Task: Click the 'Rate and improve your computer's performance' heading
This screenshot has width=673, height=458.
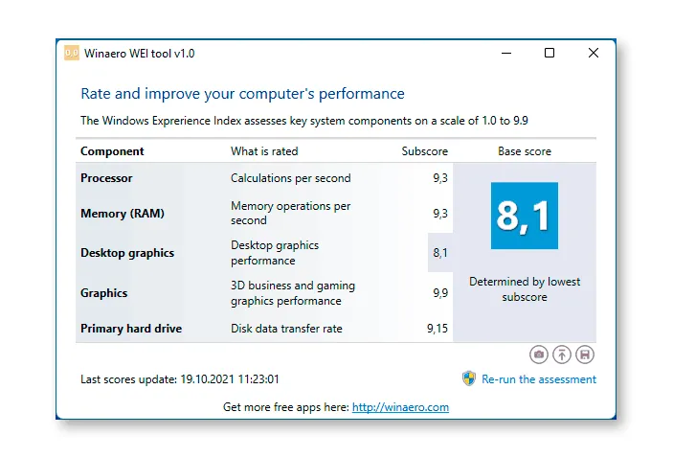Action: click(x=242, y=94)
